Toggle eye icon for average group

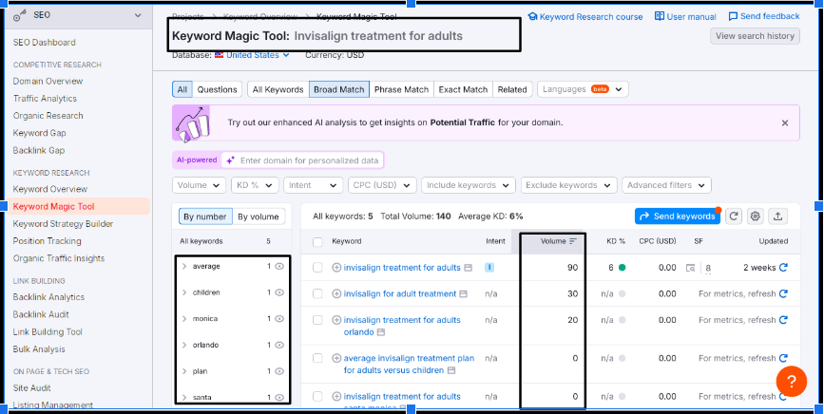click(279, 267)
